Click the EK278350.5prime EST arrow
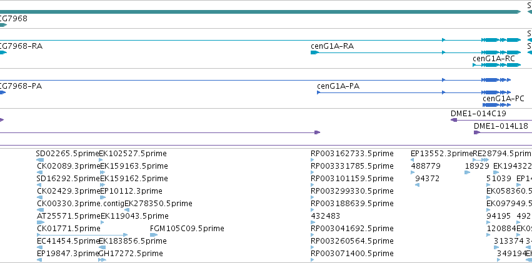532x263 pixels. [x=127, y=210]
